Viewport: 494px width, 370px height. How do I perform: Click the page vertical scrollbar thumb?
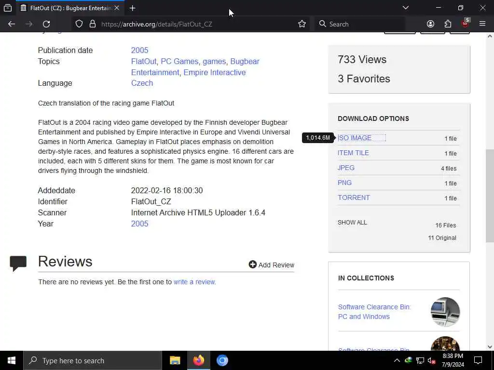[490, 196]
